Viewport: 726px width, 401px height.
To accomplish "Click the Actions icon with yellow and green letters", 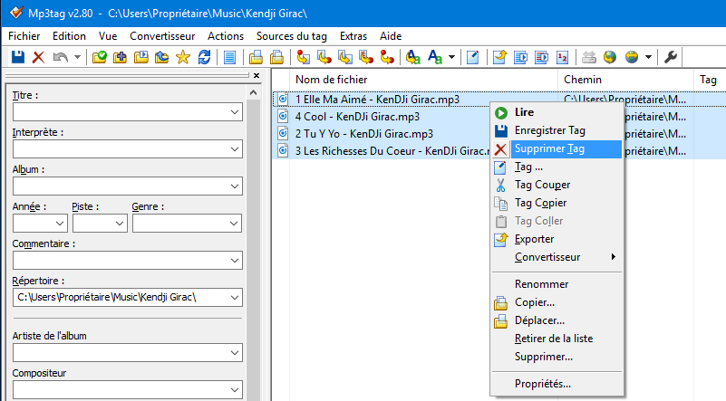I will pyautogui.click(x=412, y=57).
